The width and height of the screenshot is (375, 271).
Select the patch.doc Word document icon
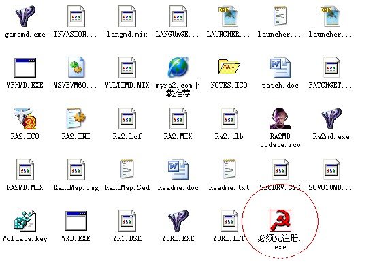point(280,67)
